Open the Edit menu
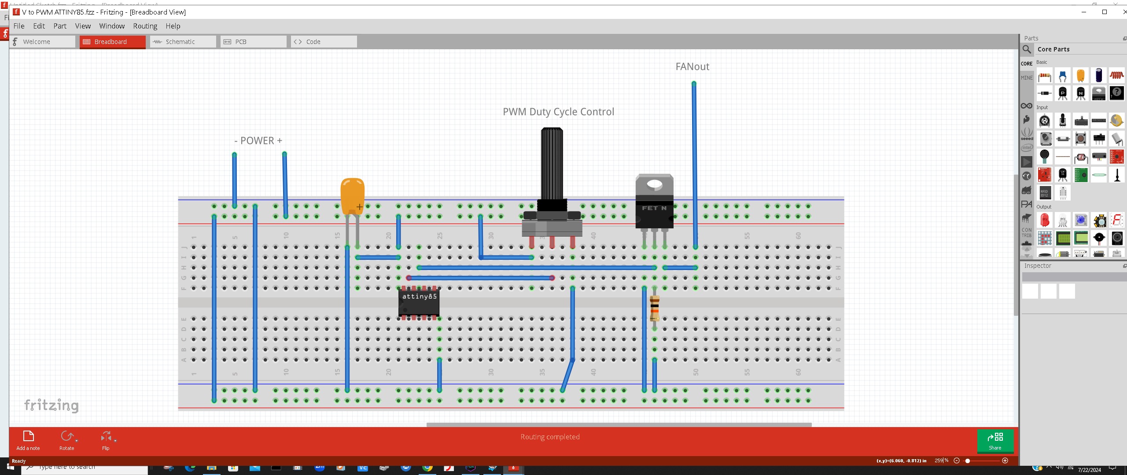Screen dimensions: 1127x475 39,26
